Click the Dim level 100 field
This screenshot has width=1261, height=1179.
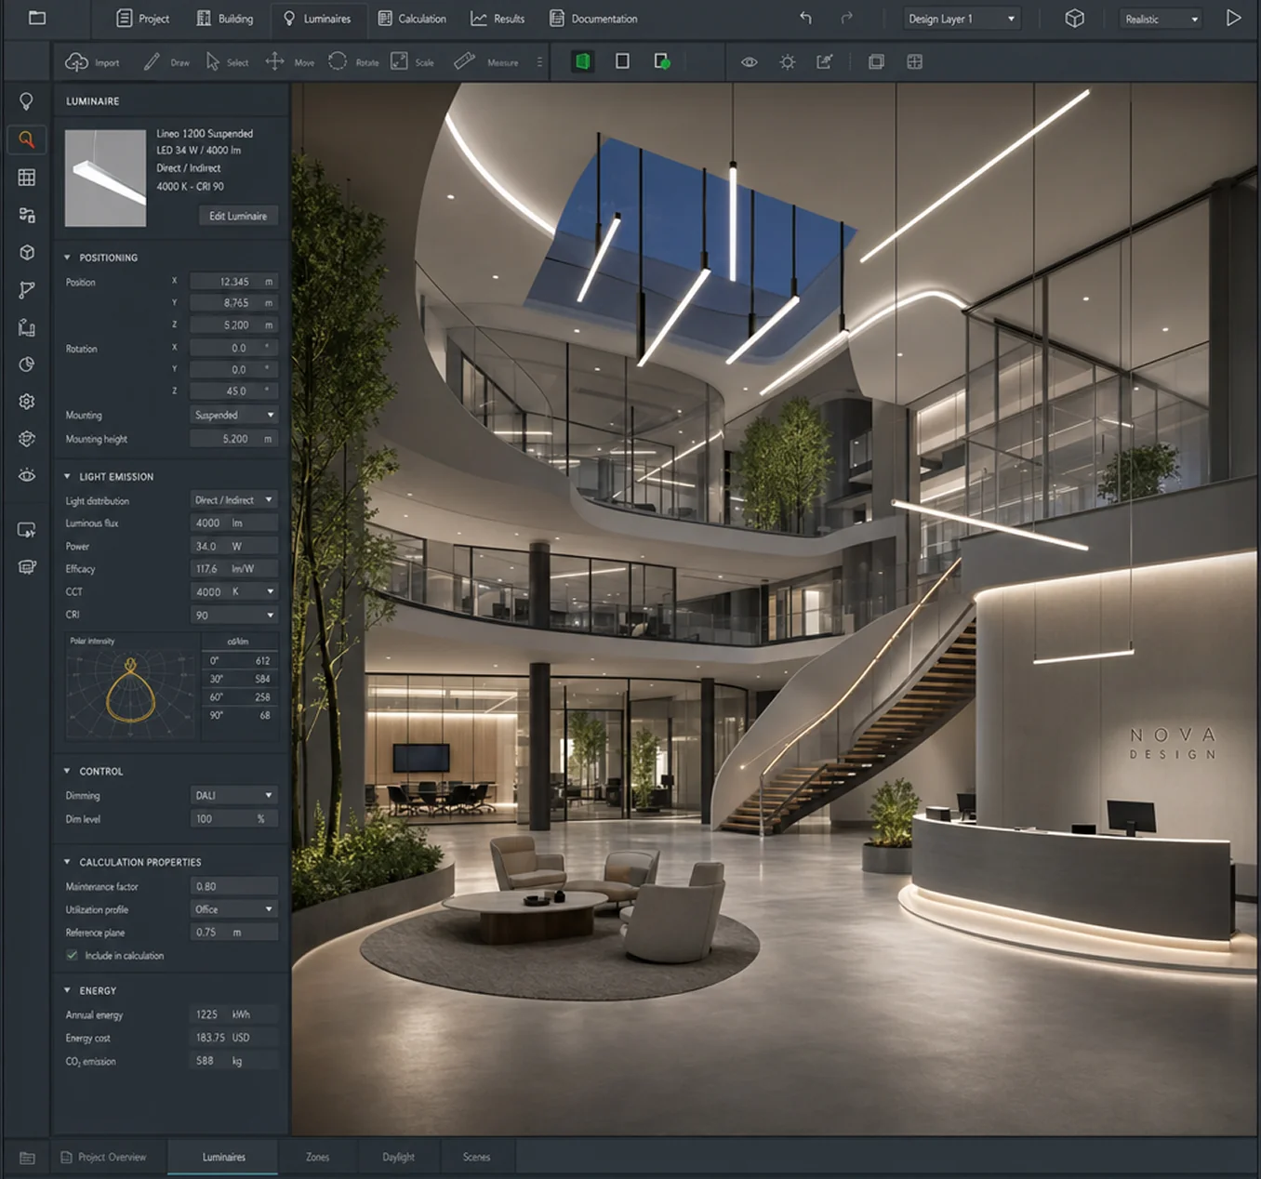pos(233,818)
